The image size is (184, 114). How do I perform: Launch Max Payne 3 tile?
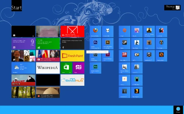137,92
